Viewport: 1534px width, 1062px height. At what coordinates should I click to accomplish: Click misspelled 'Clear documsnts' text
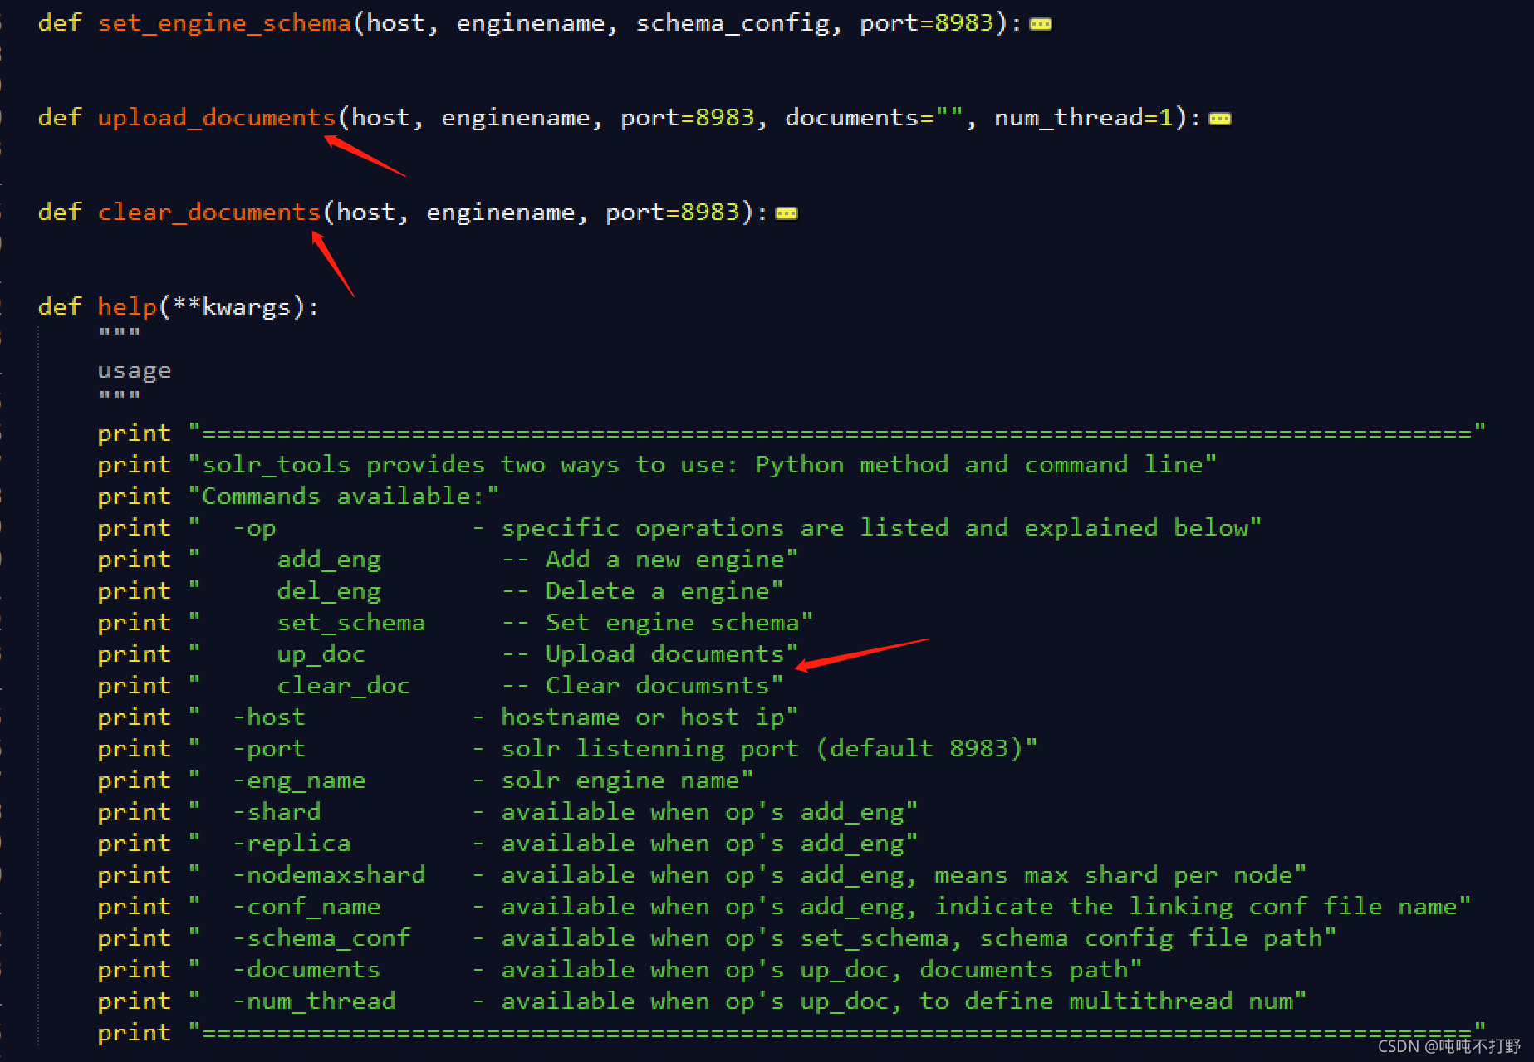(658, 686)
